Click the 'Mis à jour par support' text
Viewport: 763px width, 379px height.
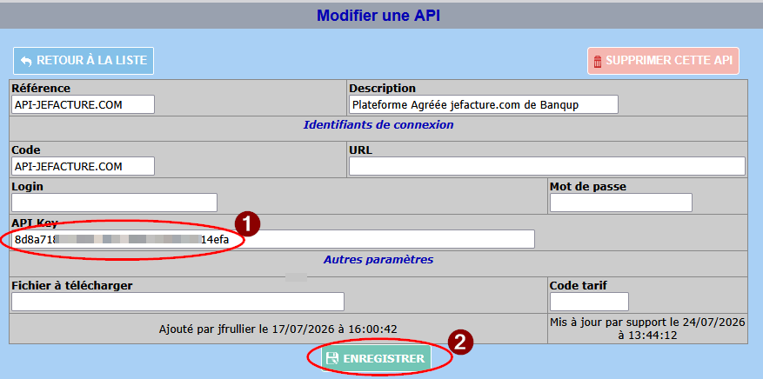[x=647, y=329]
